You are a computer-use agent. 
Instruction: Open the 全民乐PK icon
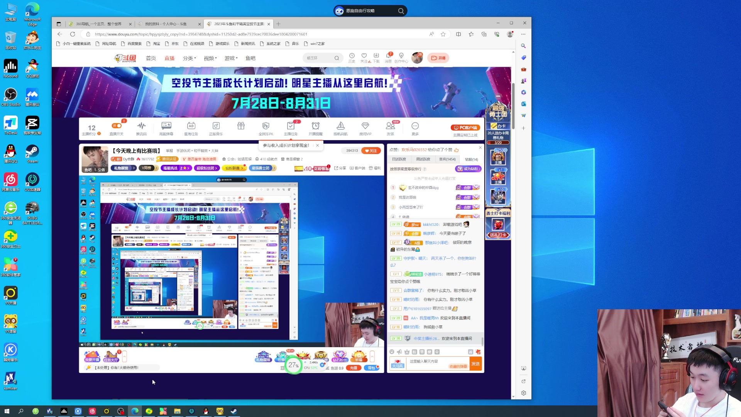pyautogui.click(x=266, y=129)
